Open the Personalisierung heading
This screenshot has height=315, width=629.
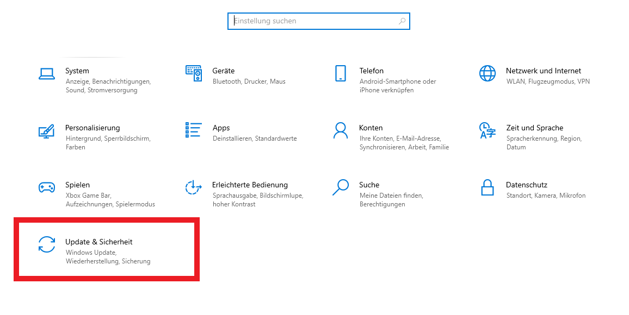92,128
